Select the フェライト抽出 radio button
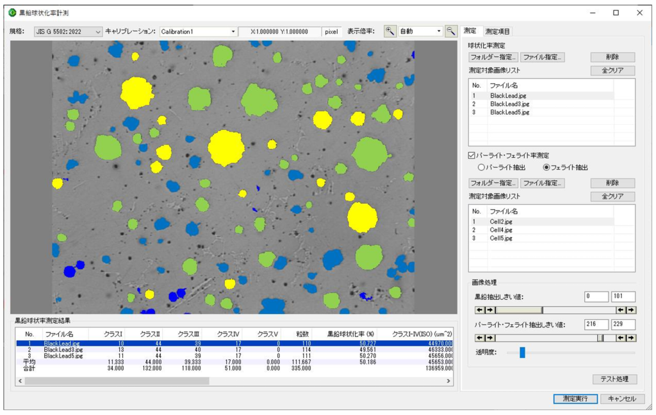 pos(546,168)
